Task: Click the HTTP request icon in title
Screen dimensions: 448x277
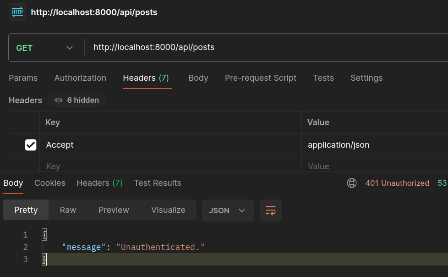Action: [17, 12]
